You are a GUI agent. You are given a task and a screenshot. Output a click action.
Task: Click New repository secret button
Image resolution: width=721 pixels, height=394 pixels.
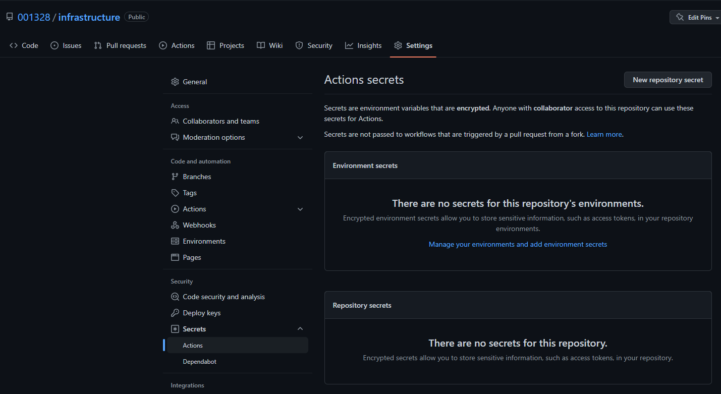668,80
